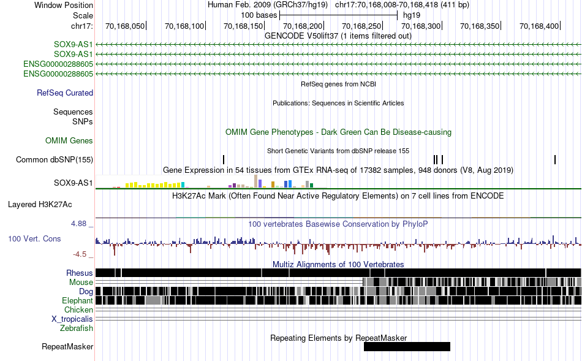Click the Human Feb. 2009 (GRCh37/hg19) assembly text
The width and height of the screenshot is (582, 361).
[268, 5]
